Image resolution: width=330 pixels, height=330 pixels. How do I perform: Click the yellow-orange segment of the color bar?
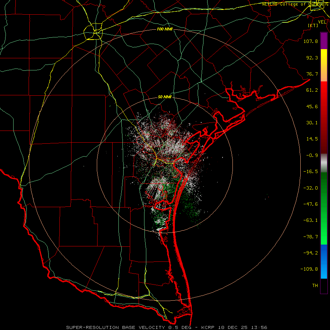tap(324, 65)
